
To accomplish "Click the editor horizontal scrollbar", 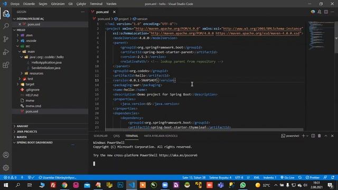I will pos(204,130).
